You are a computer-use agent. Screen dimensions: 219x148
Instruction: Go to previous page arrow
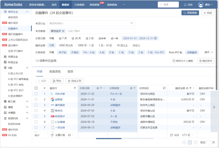pyautogui.click(x=184, y=142)
